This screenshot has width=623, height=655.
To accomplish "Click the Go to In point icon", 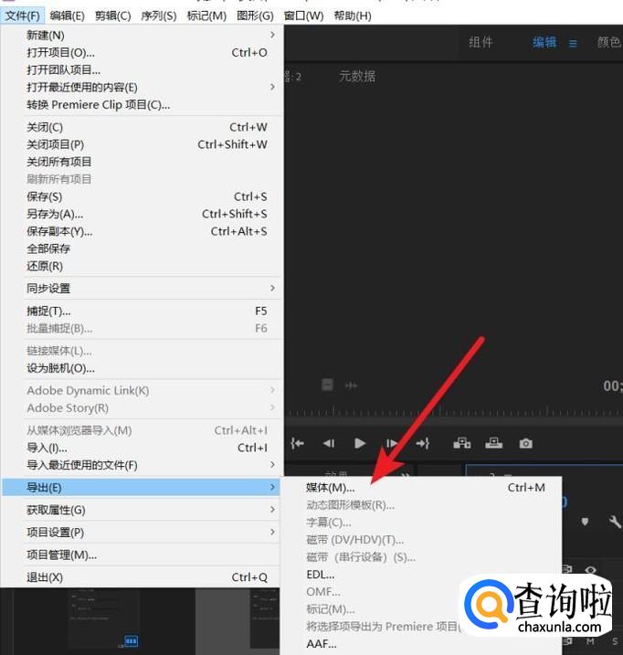I will tap(298, 443).
